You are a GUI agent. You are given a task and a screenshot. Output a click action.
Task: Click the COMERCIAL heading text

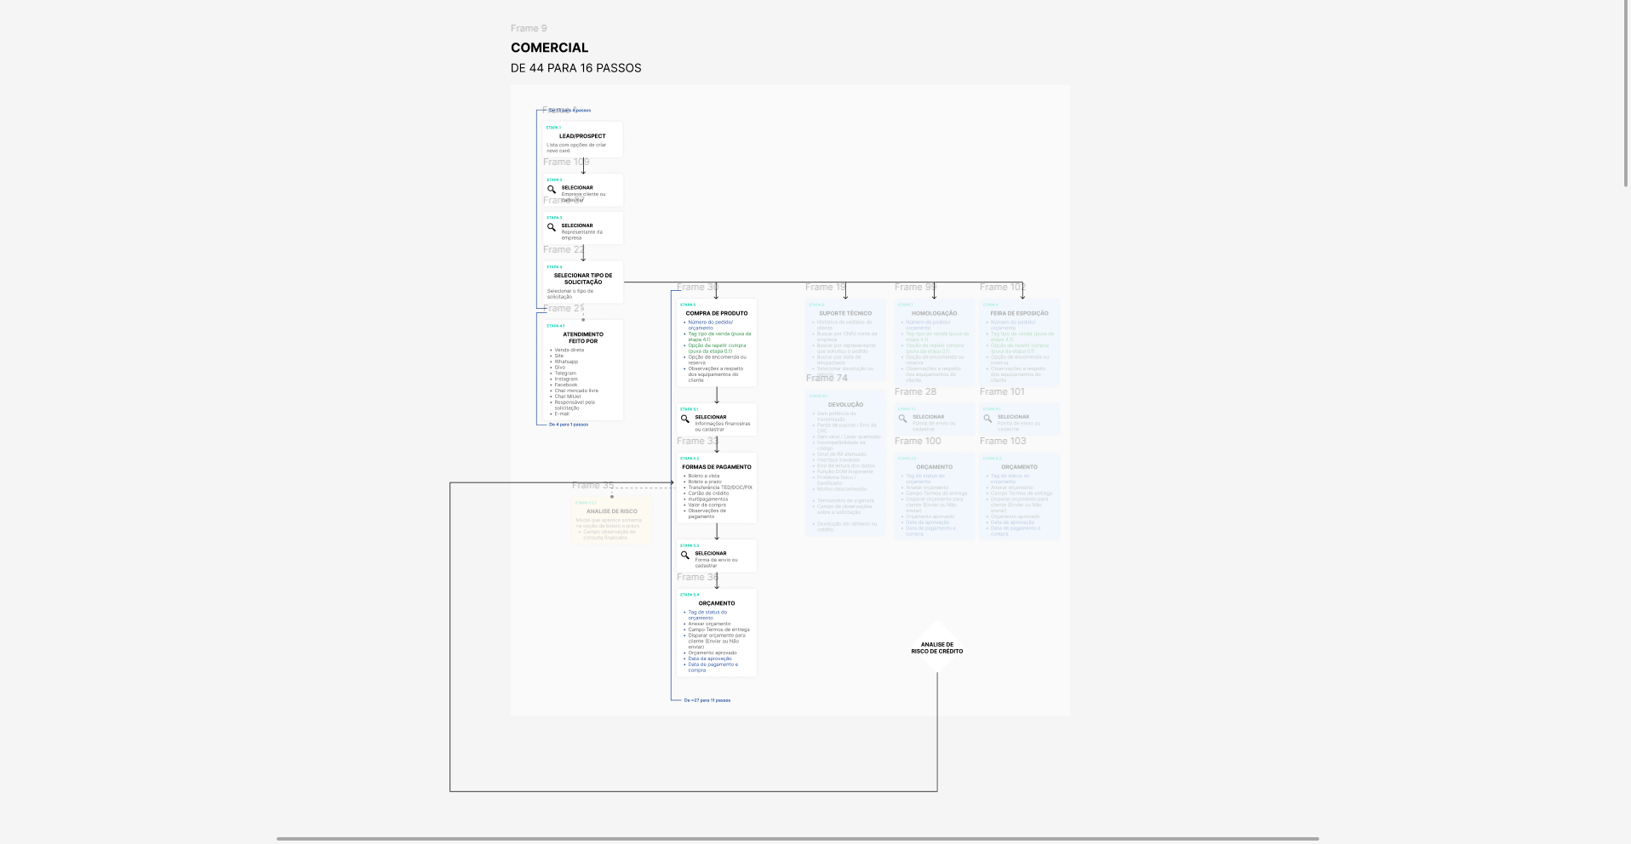(549, 48)
